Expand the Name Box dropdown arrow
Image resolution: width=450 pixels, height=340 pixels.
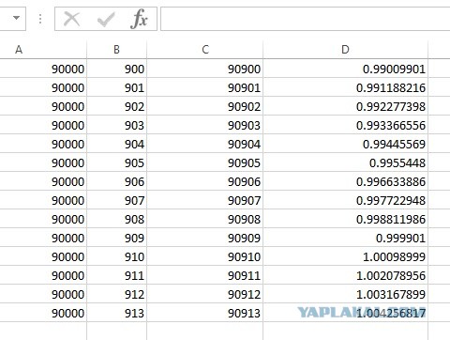click(16, 18)
